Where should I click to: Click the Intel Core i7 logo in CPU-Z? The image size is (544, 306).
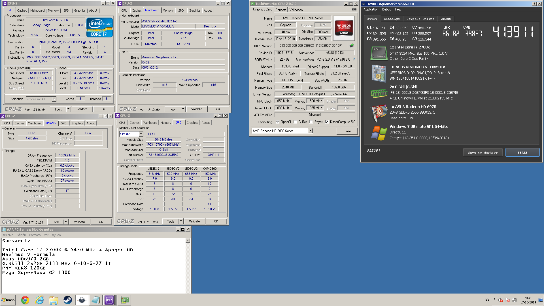pos(99,27)
